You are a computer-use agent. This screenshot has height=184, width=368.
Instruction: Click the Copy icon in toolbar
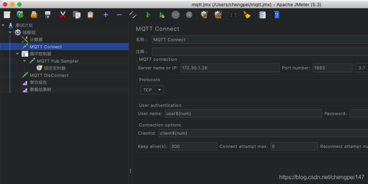(77, 15)
